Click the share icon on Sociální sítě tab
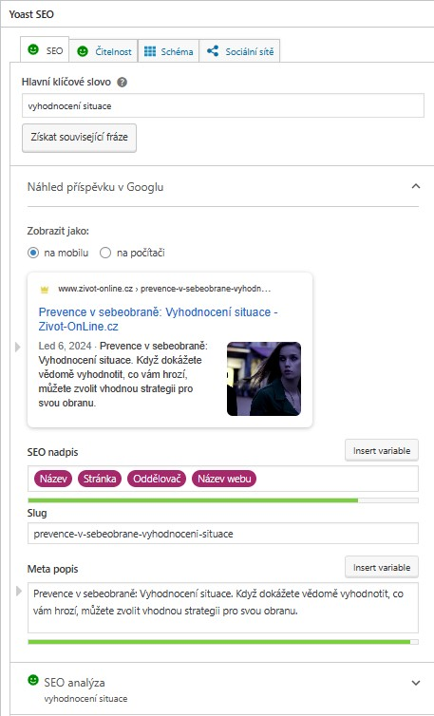Screen dimensions: 434x716 pyautogui.click(x=213, y=50)
